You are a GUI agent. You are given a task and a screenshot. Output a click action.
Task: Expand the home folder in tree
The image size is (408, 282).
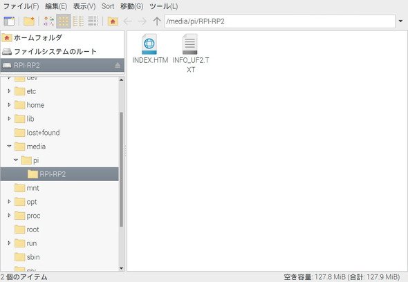pos(10,105)
